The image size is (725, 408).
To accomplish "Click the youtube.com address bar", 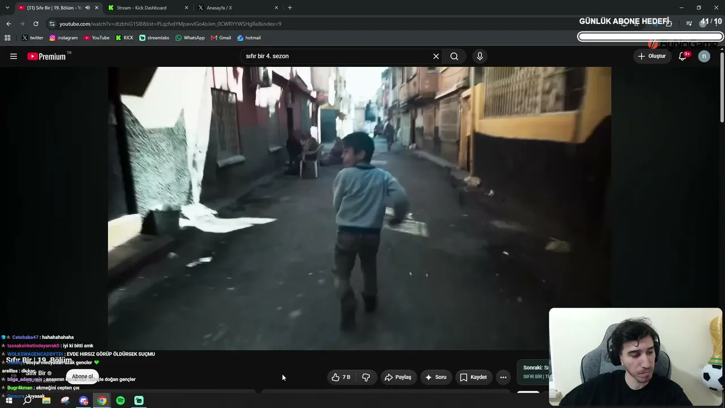I will click(x=170, y=24).
